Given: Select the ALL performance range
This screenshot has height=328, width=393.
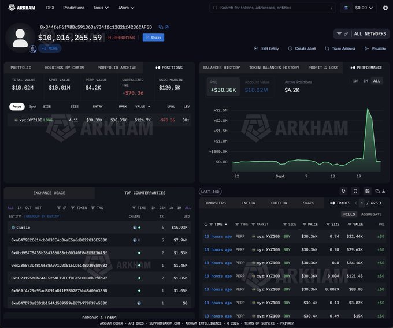Looking at the screenshot, I should click(x=377, y=81).
